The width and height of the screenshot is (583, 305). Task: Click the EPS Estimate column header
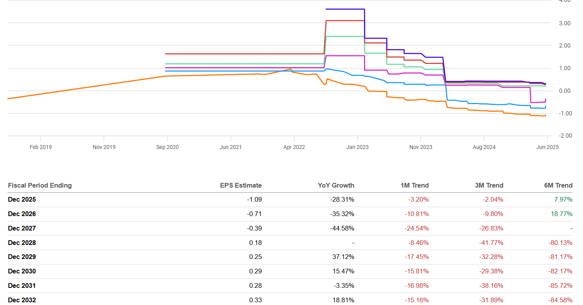click(241, 186)
